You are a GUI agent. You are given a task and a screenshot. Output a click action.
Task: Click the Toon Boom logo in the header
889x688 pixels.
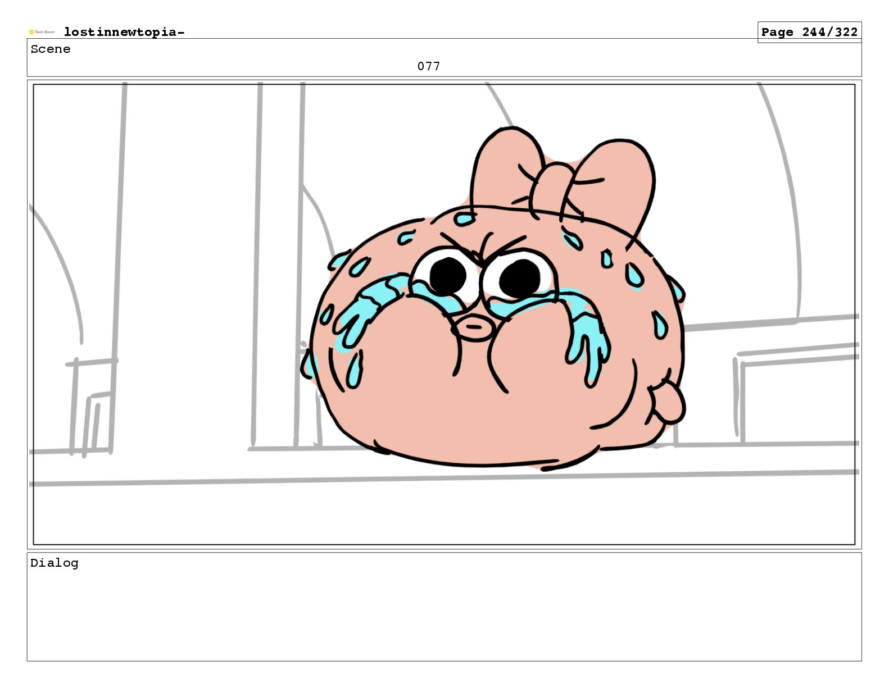pyautogui.click(x=42, y=32)
